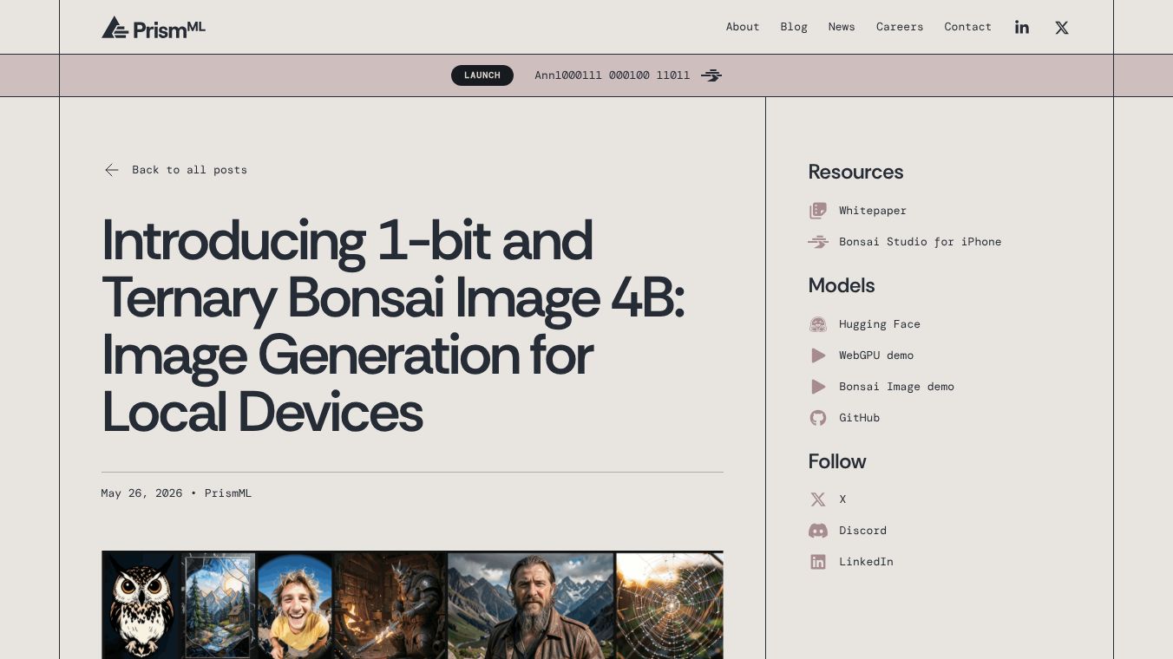Click the LAUNCH pill button
This screenshot has width=1173, height=659.
[x=482, y=75]
